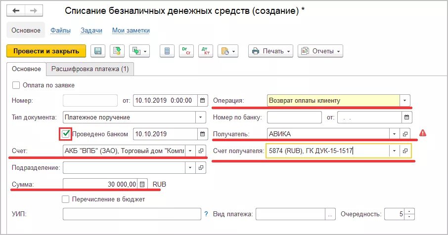Select the upper Основное navigation item
The width and height of the screenshot is (448, 235).
(x=26, y=30)
